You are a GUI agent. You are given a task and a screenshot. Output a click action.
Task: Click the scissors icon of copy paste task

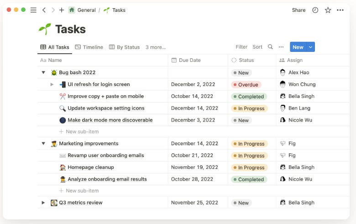(x=63, y=96)
